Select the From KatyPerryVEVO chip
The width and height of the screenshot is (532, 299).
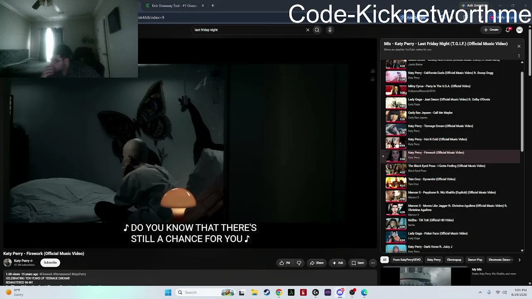406,260
